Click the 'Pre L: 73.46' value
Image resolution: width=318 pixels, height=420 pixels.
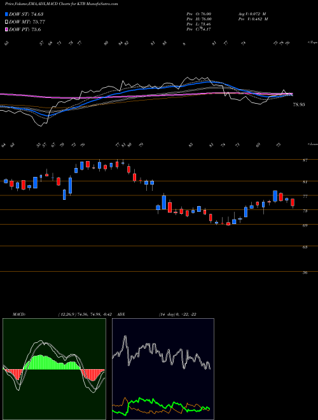click(x=199, y=24)
